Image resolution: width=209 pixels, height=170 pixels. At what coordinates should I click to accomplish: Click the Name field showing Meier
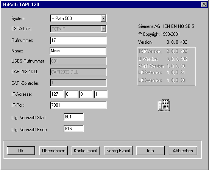(x=78, y=51)
